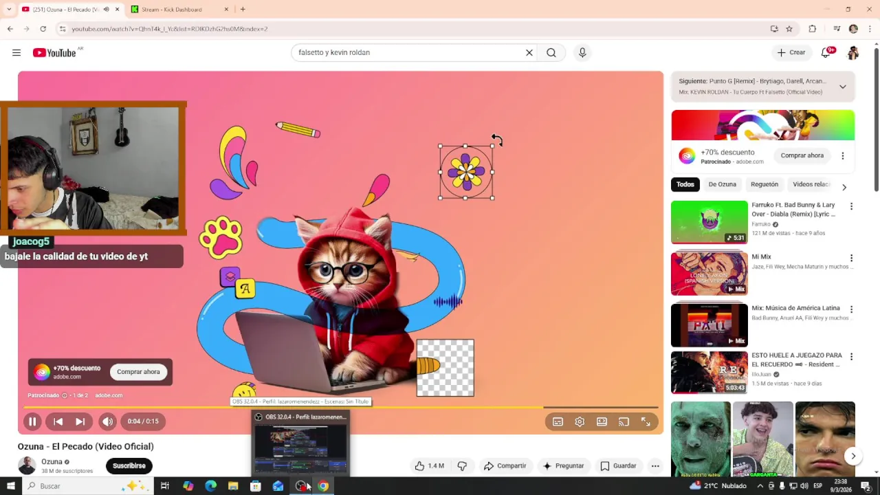
Task: Show hidden system tray icons
Action: click(760, 486)
